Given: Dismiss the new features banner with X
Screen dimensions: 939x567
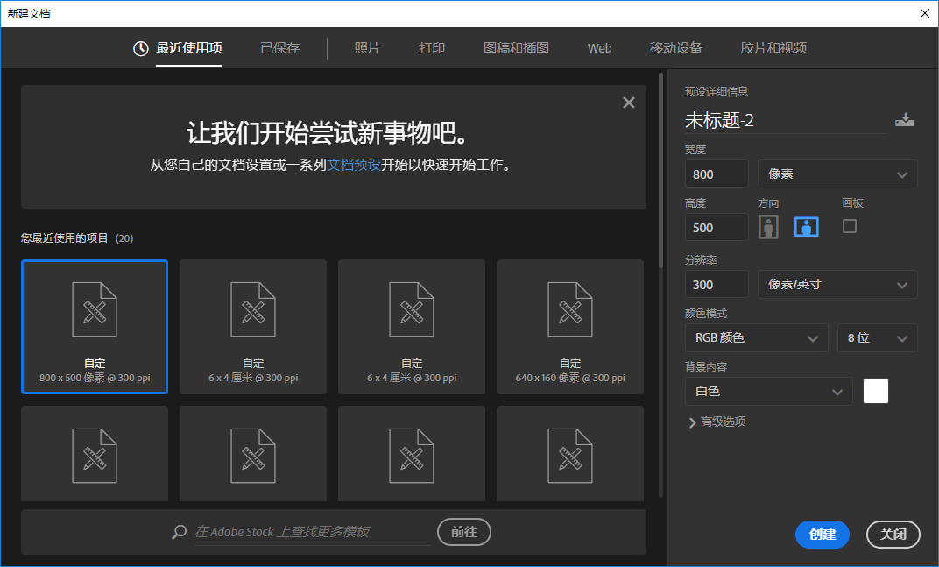Looking at the screenshot, I should [x=629, y=102].
